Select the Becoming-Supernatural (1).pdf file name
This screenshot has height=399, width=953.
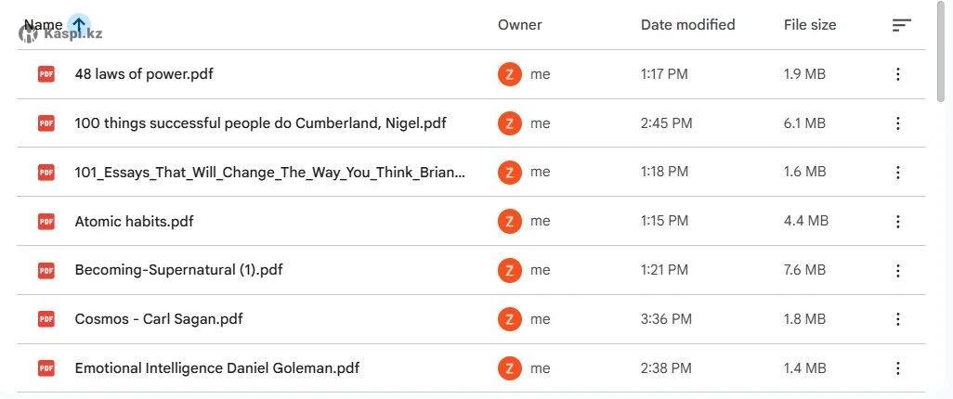[178, 271]
